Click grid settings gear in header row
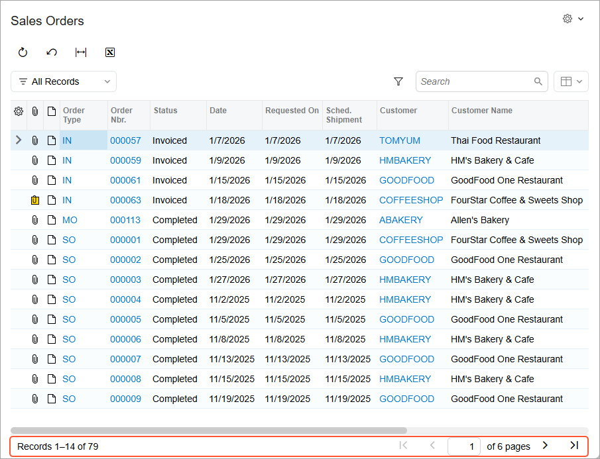 19,111
